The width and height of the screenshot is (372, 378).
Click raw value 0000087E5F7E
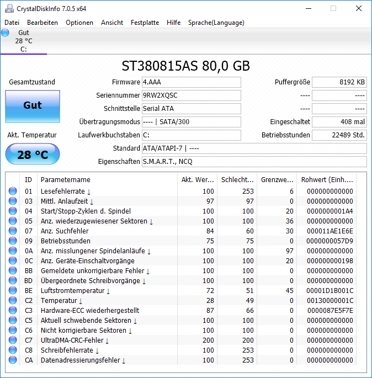pos(330,311)
